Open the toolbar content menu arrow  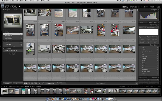[136, 83]
